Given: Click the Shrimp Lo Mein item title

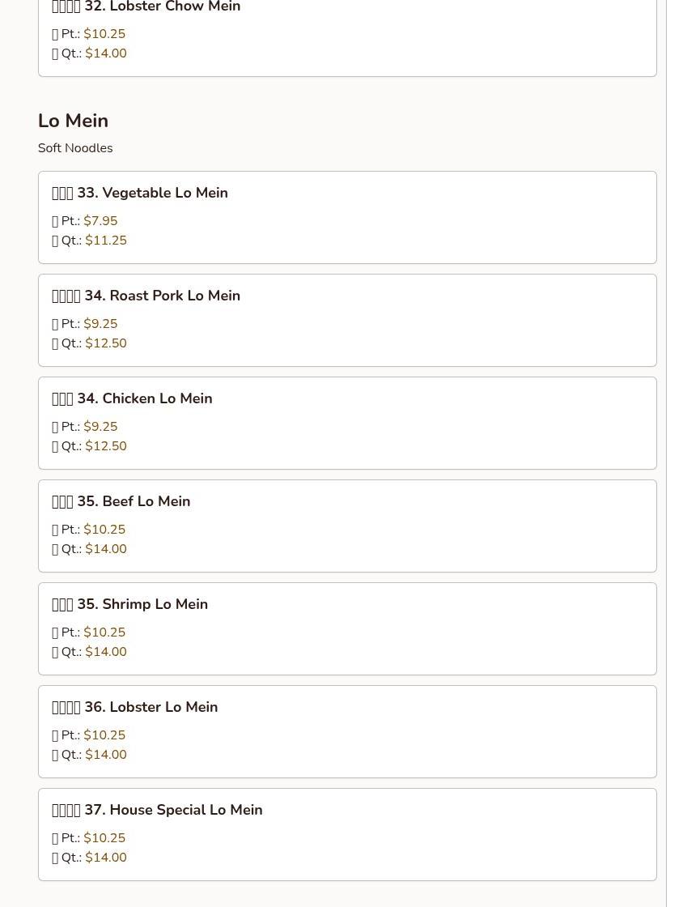Looking at the screenshot, I should tap(129, 604).
